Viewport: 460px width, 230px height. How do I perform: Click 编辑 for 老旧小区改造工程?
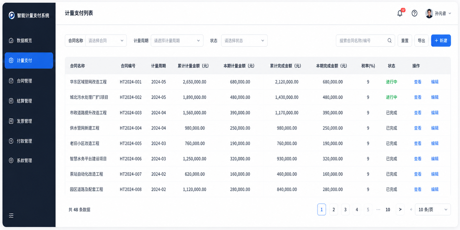(435, 143)
